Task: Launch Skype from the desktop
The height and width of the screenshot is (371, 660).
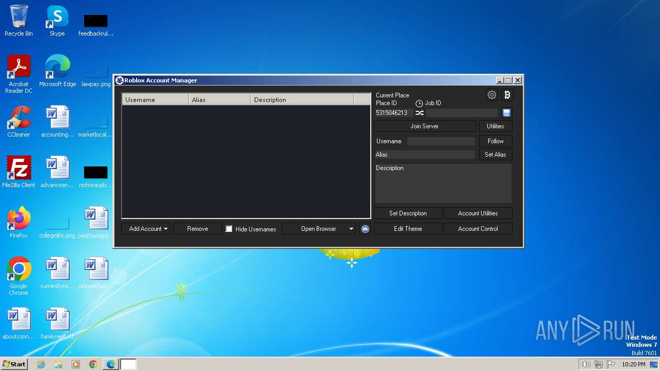Action: (x=57, y=21)
